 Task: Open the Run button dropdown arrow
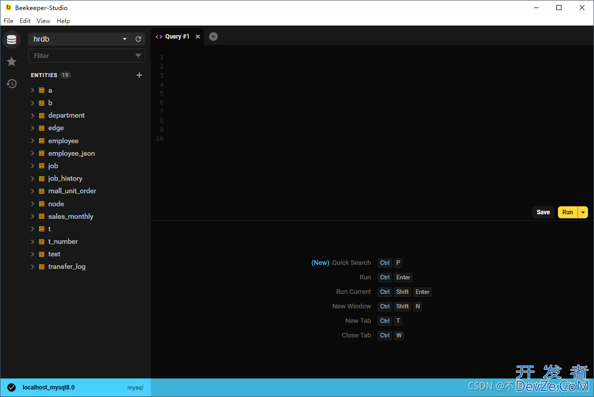(582, 212)
